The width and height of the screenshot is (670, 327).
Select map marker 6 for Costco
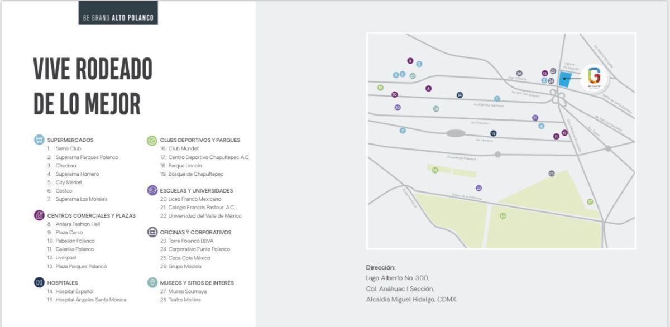click(396, 75)
